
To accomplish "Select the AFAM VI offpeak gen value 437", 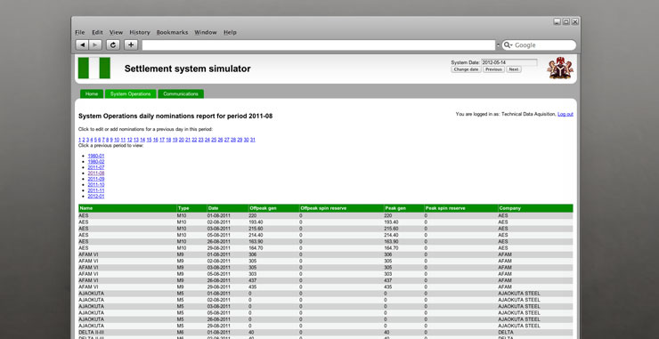I will click(x=253, y=280).
